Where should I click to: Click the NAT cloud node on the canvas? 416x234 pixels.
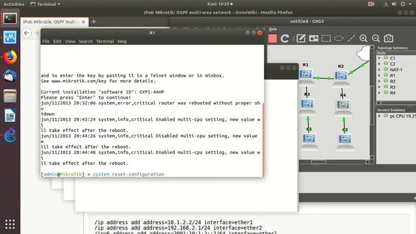364,53
